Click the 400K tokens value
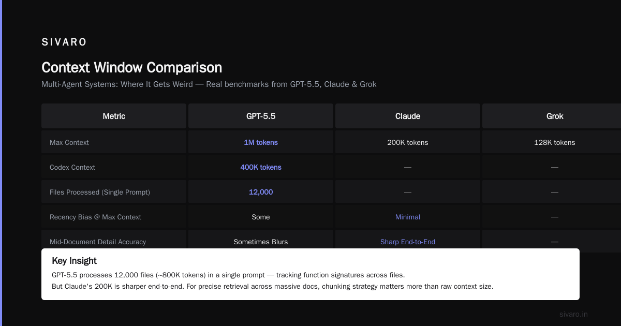The width and height of the screenshot is (621, 326). click(261, 167)
